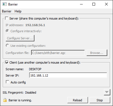
Task: Uncheck the Client checkbox
Action: (x=7, y=62)
